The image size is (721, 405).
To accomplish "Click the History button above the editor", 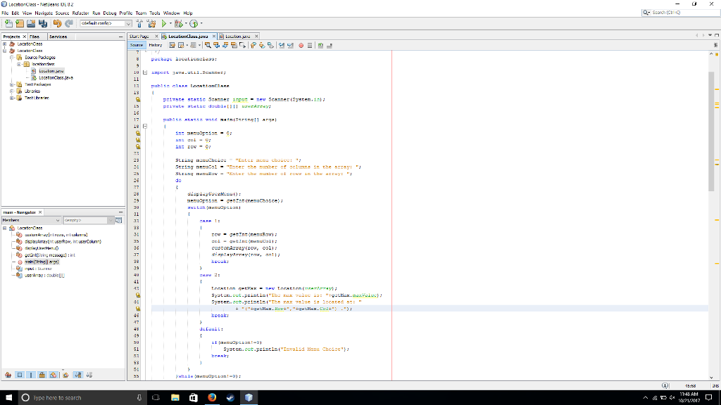I will click(x=155, y=45).
